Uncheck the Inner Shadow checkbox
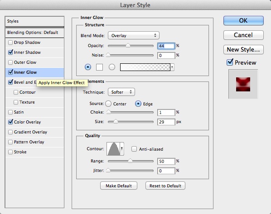271x214 pixels. tap(10, 52)
